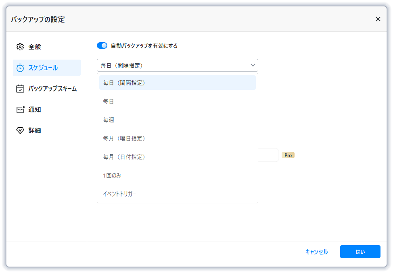Click the calendar-check icon beside バックアップスキーム

[x=20, y=89]
